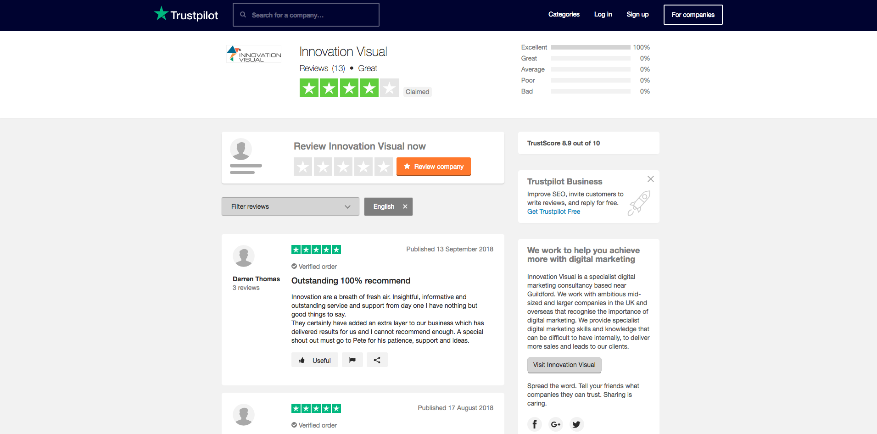Click the English filter tag
The image size is (877, 434).
coord(388,206)
